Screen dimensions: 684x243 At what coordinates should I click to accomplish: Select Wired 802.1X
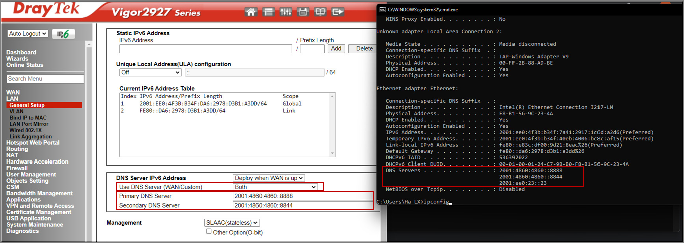click(x=25, y=130)
